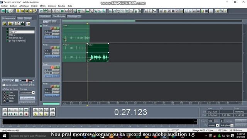Click the Fast forward transport button
This screenshot has height=139, width=247.
point(15,114)
